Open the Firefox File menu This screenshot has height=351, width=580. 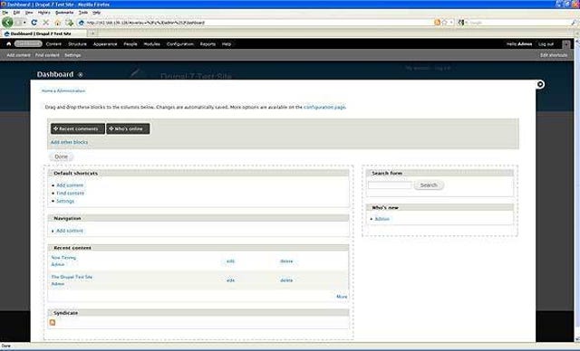(x=5, y=13)
